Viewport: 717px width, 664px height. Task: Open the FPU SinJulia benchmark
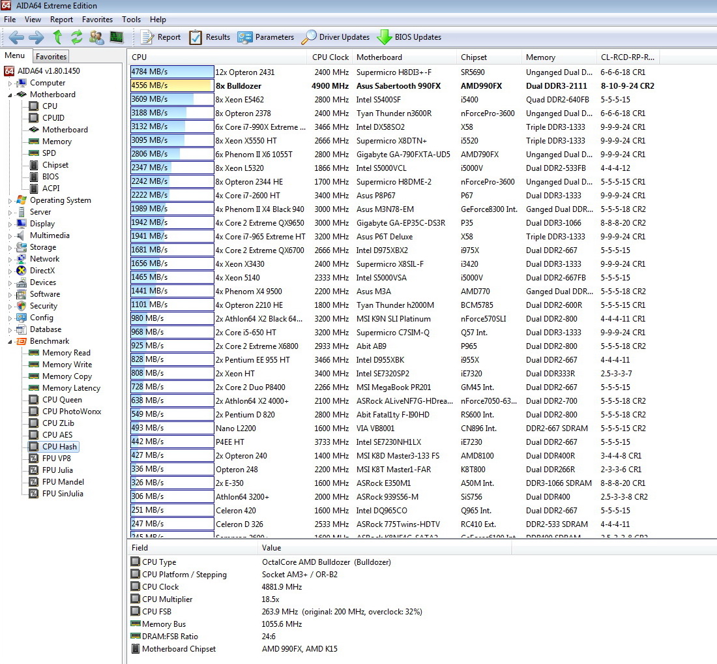point(63,493)
